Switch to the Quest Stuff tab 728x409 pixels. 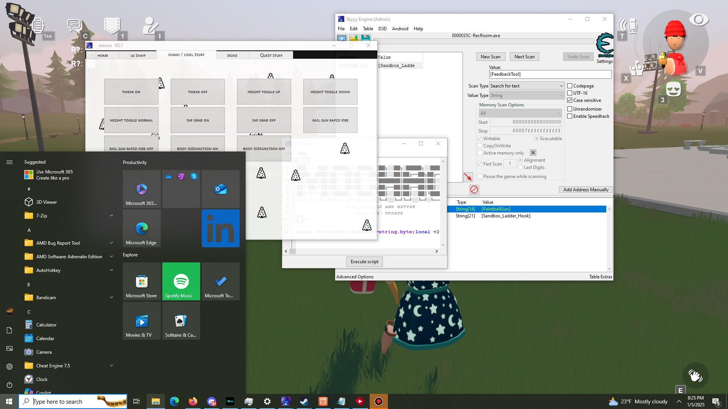271,55
